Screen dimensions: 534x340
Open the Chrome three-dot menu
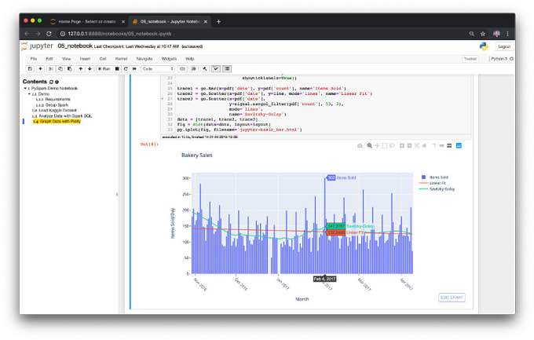click(507, 34)
